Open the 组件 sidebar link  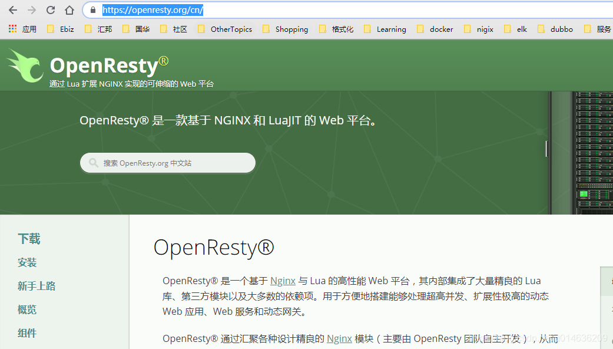point(27,333)
